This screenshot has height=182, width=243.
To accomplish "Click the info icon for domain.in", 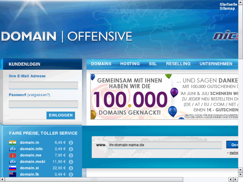I will [71, 143].
